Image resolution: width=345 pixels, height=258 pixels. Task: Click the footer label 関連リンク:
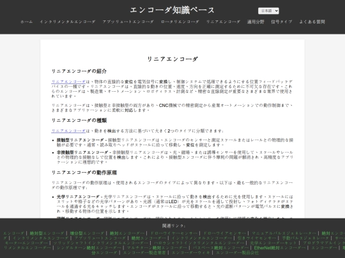click(174, 226)
